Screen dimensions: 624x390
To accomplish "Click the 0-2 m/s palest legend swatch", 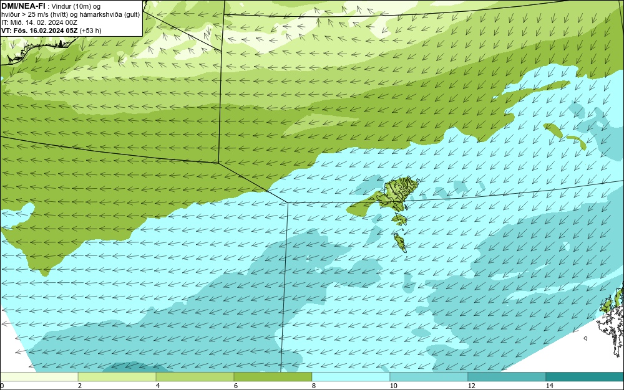I will coord(39,377).
